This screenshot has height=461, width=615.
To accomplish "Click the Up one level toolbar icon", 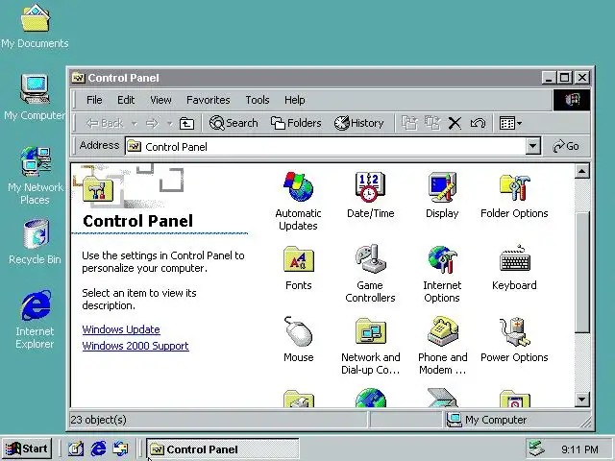I will click(x=186, y=124).
